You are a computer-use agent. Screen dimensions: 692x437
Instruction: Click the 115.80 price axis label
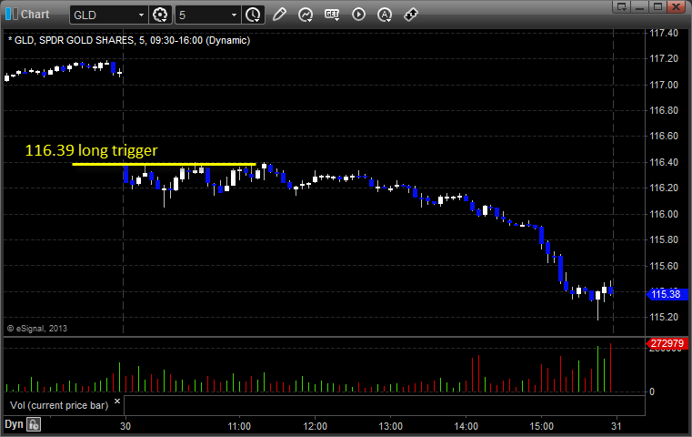(664, 240)
